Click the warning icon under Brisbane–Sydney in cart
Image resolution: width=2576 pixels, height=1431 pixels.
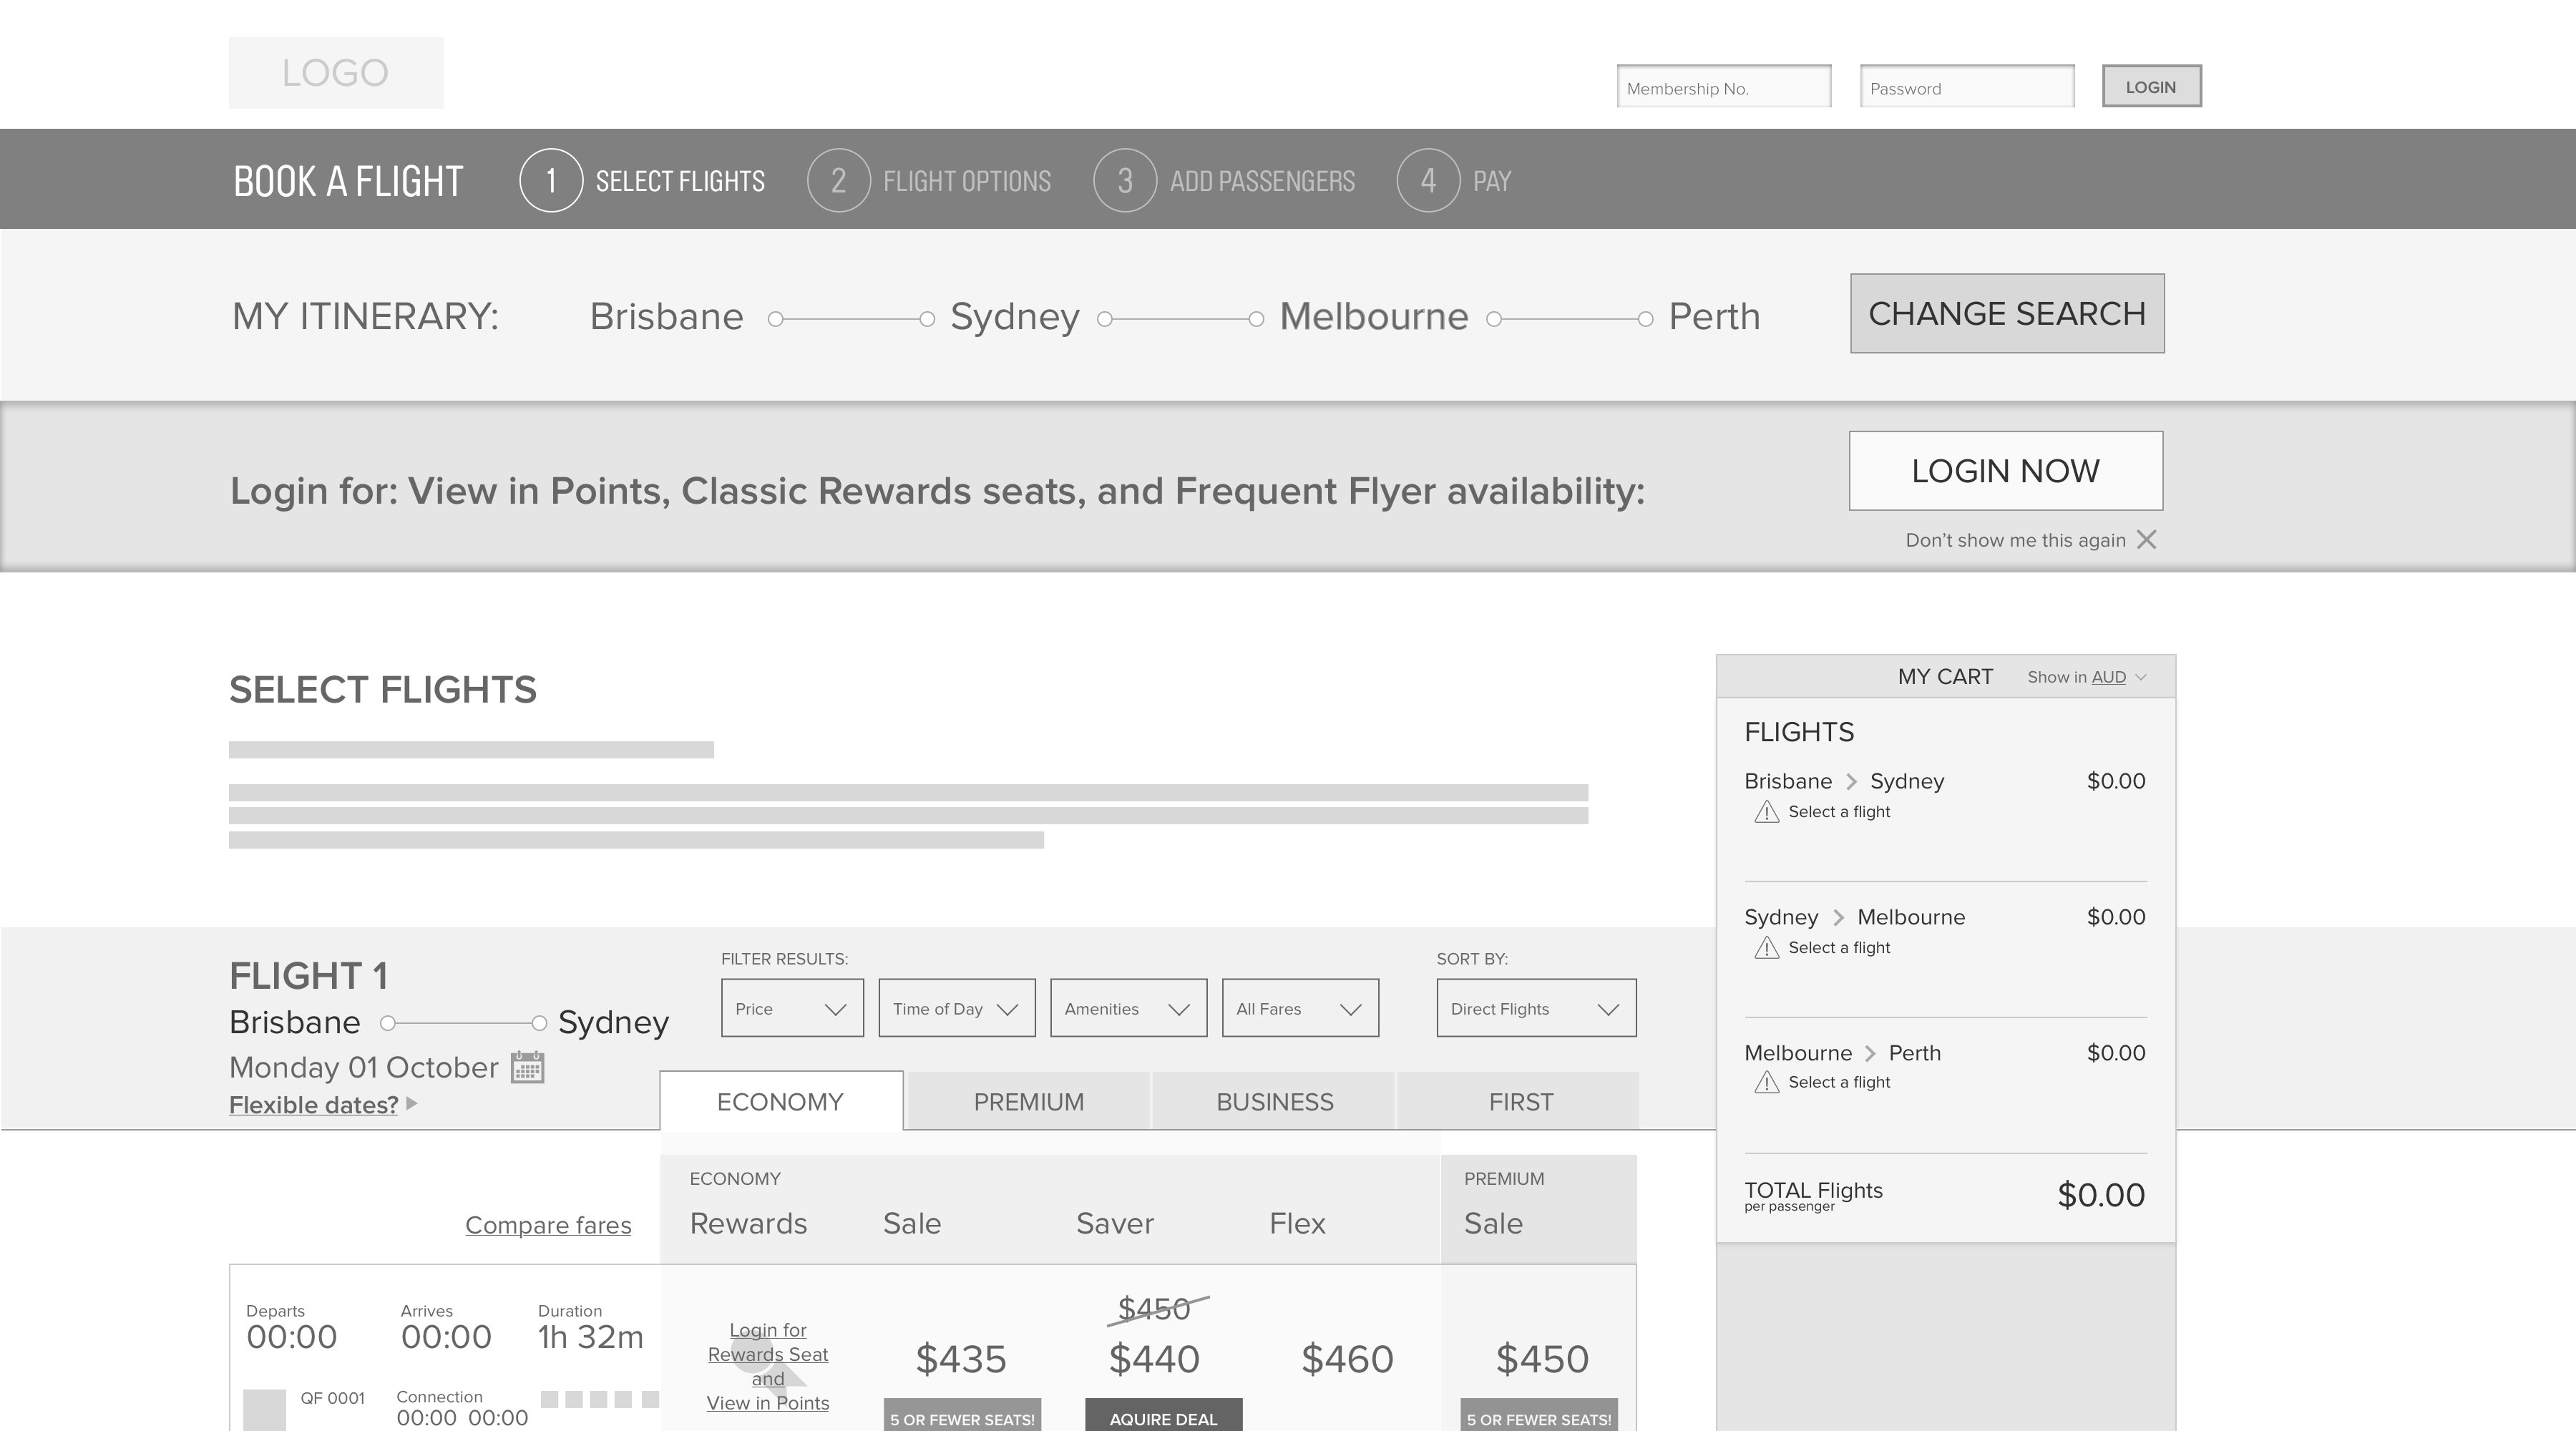coord(1766,812)
